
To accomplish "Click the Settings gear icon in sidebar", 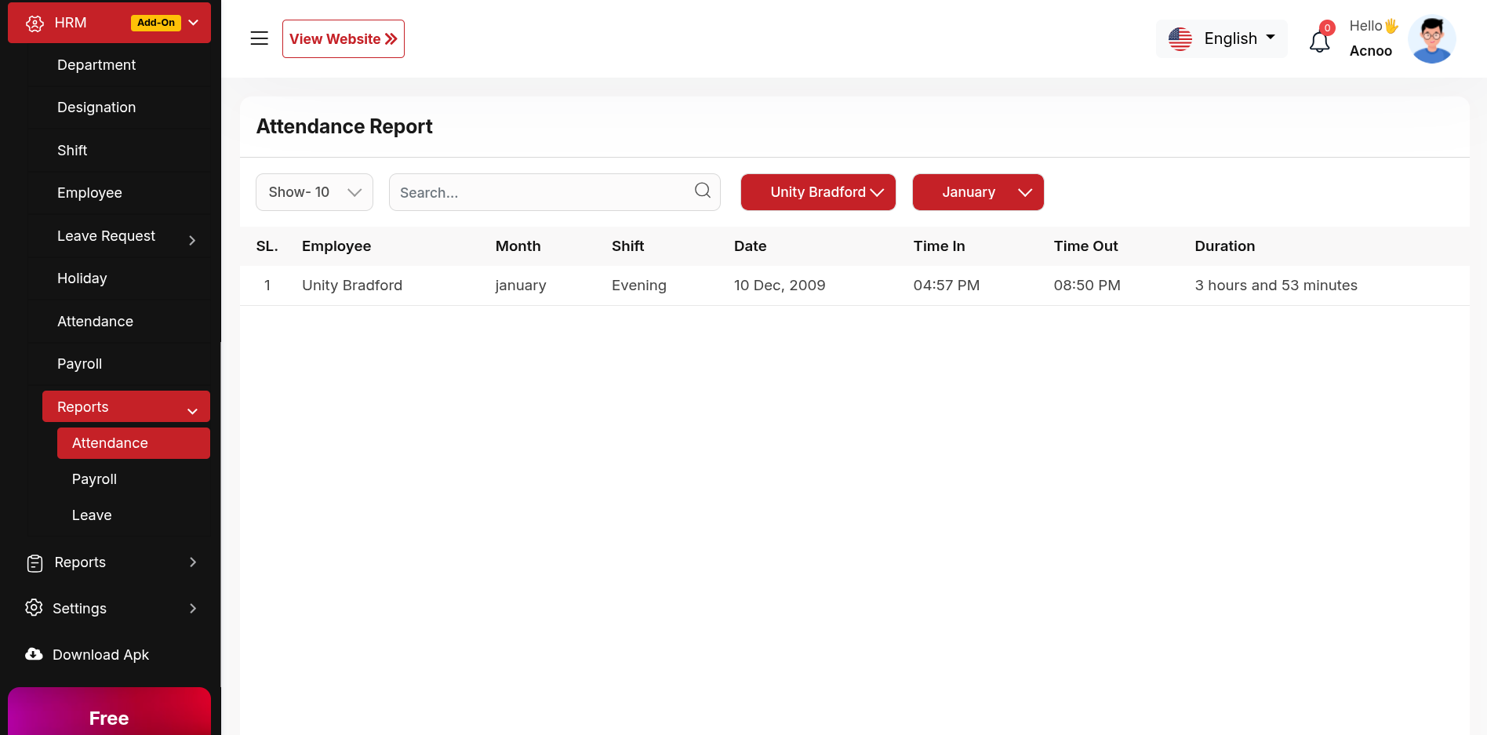I will pos(34,608).
